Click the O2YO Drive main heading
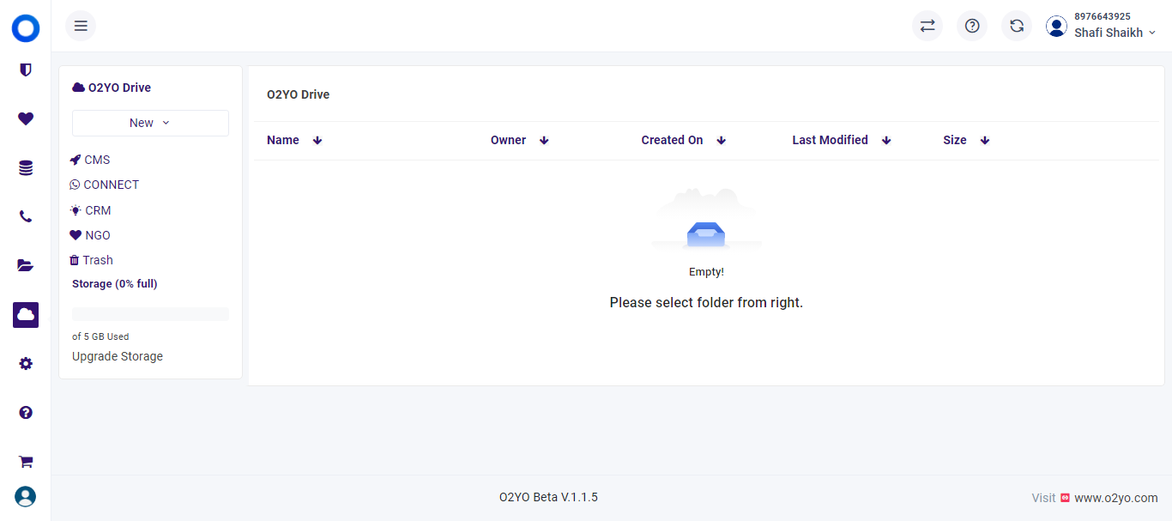Viewport: 1172px width, 521px height. coord(298,94)
